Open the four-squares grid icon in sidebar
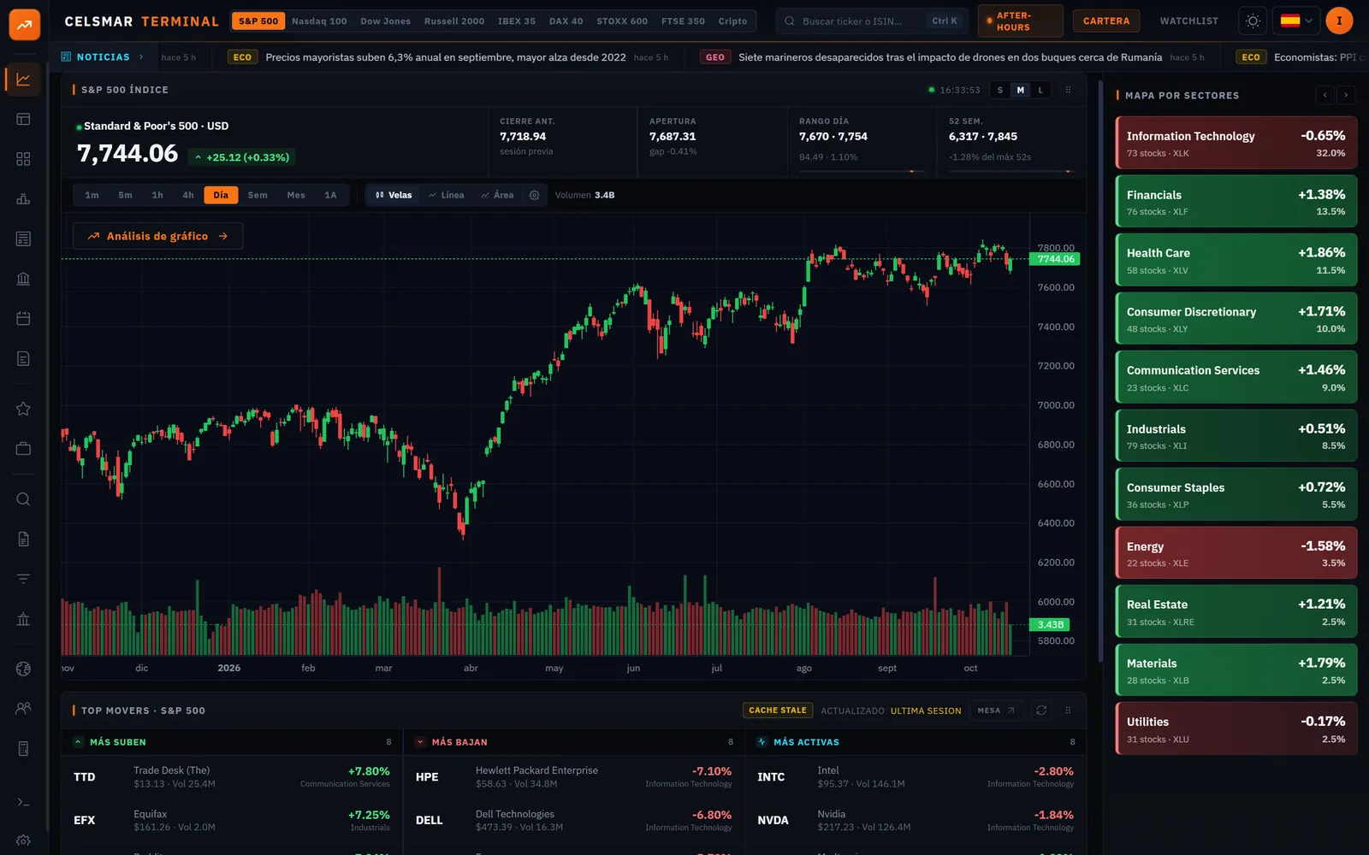The image size is (1369, 855). click(23, 159)
